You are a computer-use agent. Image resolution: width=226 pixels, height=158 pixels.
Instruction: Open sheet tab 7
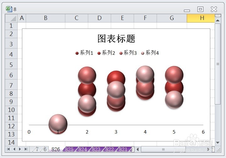(x=37, y=149)
